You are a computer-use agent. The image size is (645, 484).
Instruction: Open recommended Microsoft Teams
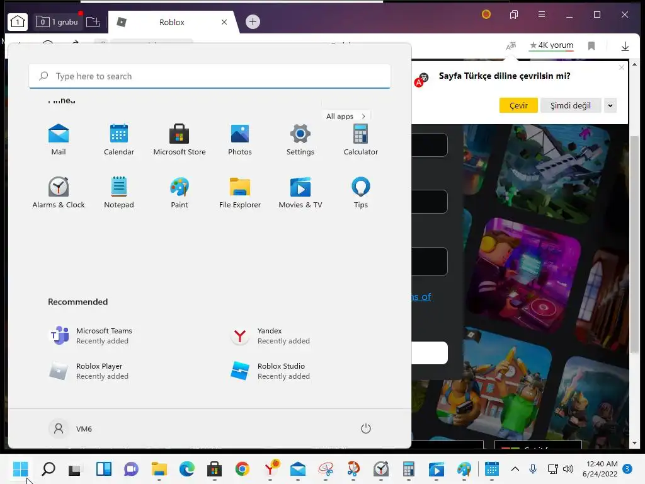pyautogui.click(x=90, y=335)
